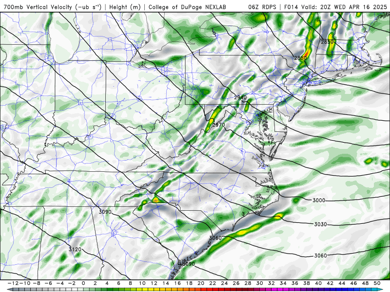Screen dimensions: 390x292
Task: Click the -4 value on the color scale
Action: 59,283
